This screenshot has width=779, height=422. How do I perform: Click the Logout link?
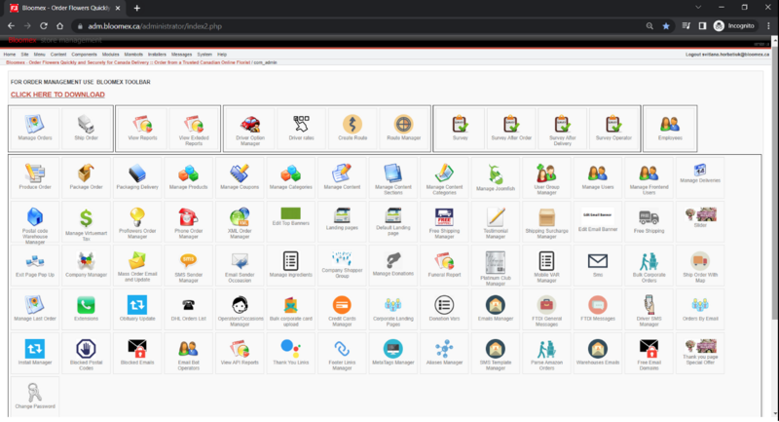point(727,55)
